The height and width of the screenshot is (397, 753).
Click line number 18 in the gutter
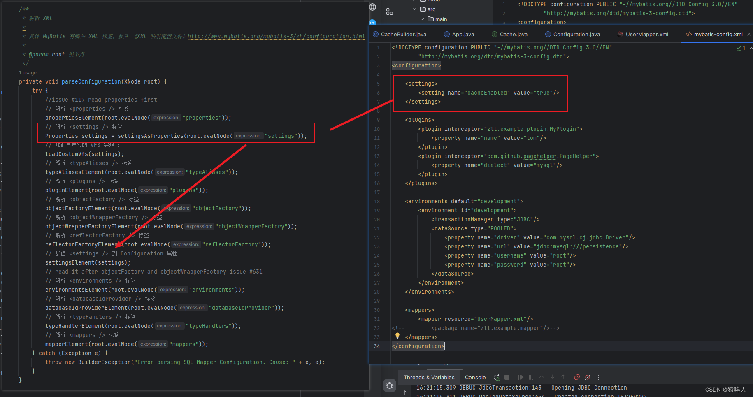point(377,201)
